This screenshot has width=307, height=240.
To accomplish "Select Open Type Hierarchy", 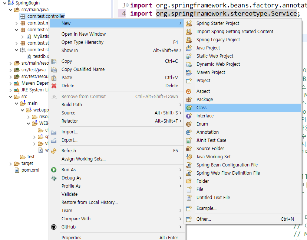I will [116, 42].
